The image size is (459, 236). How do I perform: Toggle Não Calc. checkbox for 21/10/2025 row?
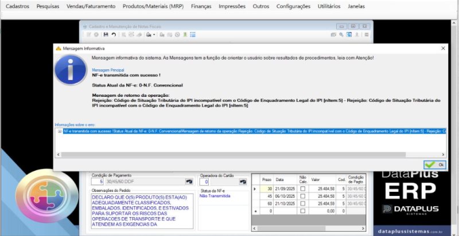303,203
